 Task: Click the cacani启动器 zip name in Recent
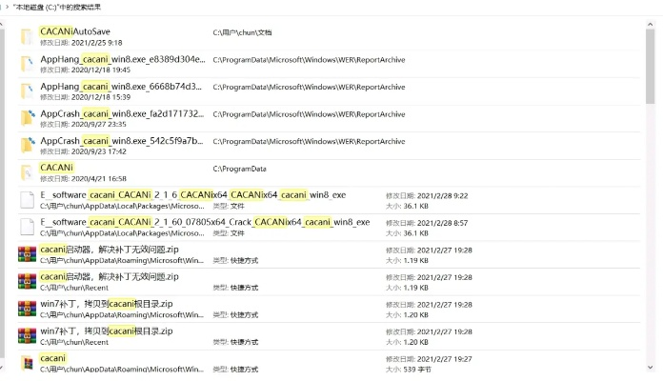coord(110,277)
